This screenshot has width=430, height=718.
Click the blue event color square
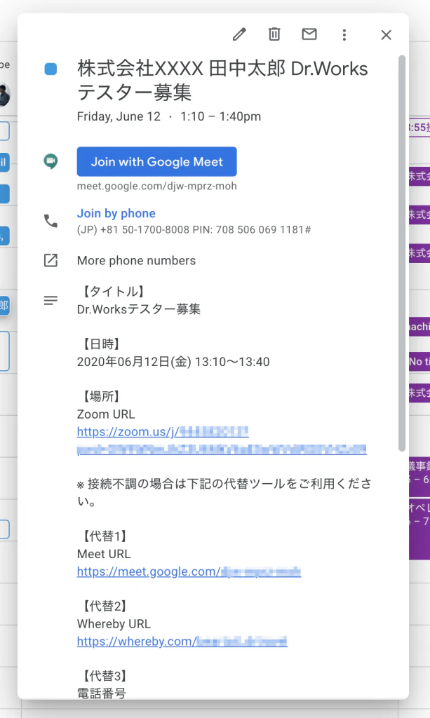(x=51, y=69)
